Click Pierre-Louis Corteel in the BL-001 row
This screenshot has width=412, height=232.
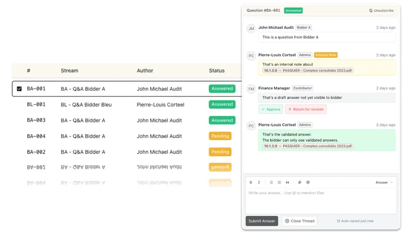point(160,105)
